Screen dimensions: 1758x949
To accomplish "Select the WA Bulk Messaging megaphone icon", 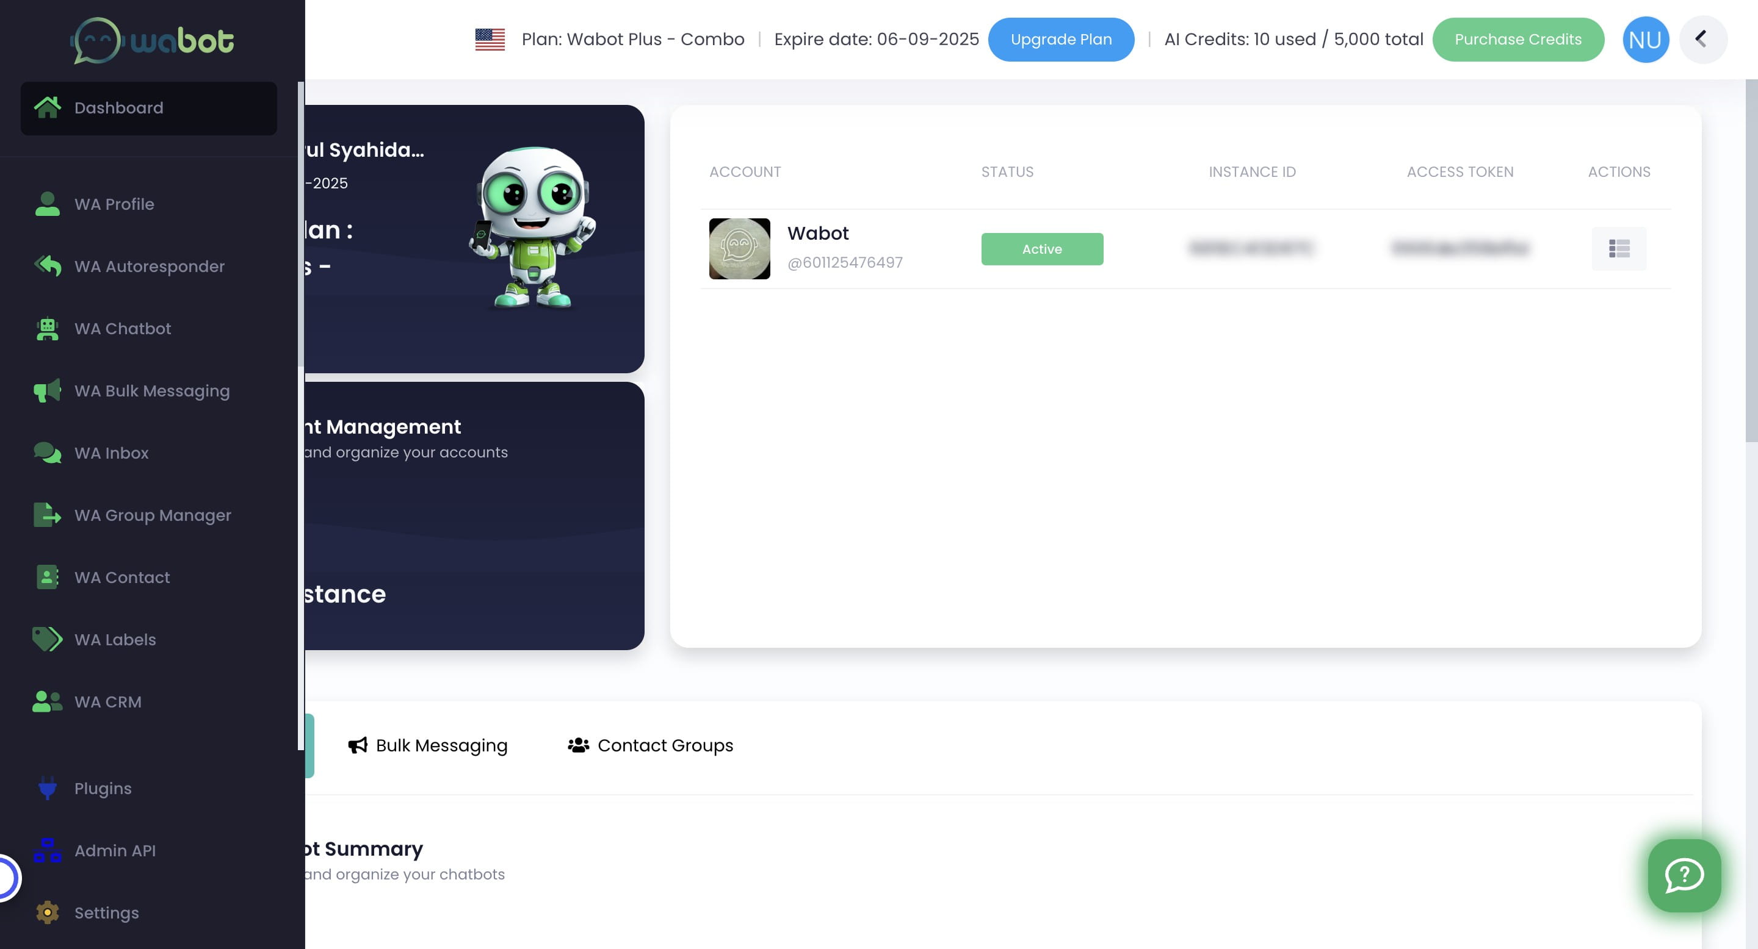I will [x=46, y=391].
